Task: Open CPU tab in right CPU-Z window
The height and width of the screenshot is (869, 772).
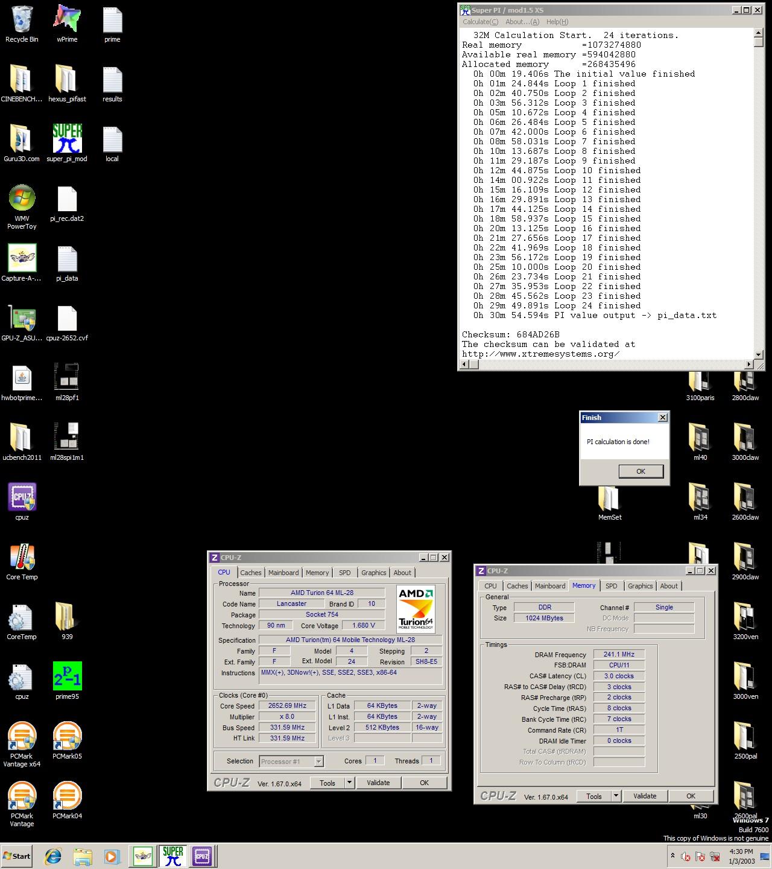Action: coord(490,586)
